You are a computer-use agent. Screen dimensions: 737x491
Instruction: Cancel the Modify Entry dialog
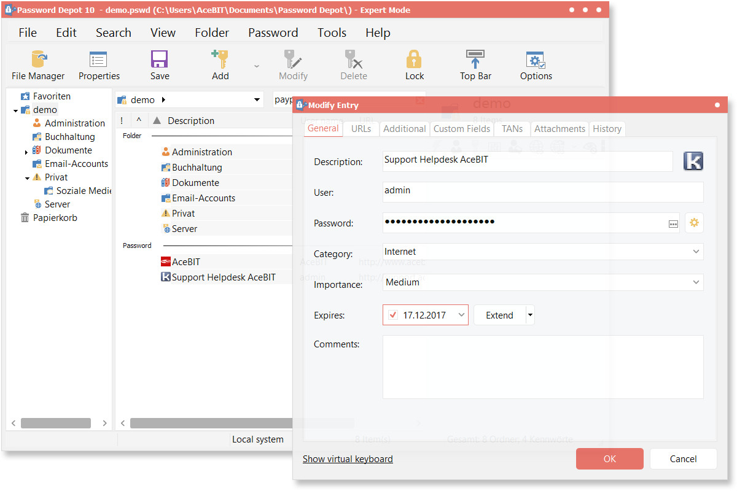[x=684, y=459]
